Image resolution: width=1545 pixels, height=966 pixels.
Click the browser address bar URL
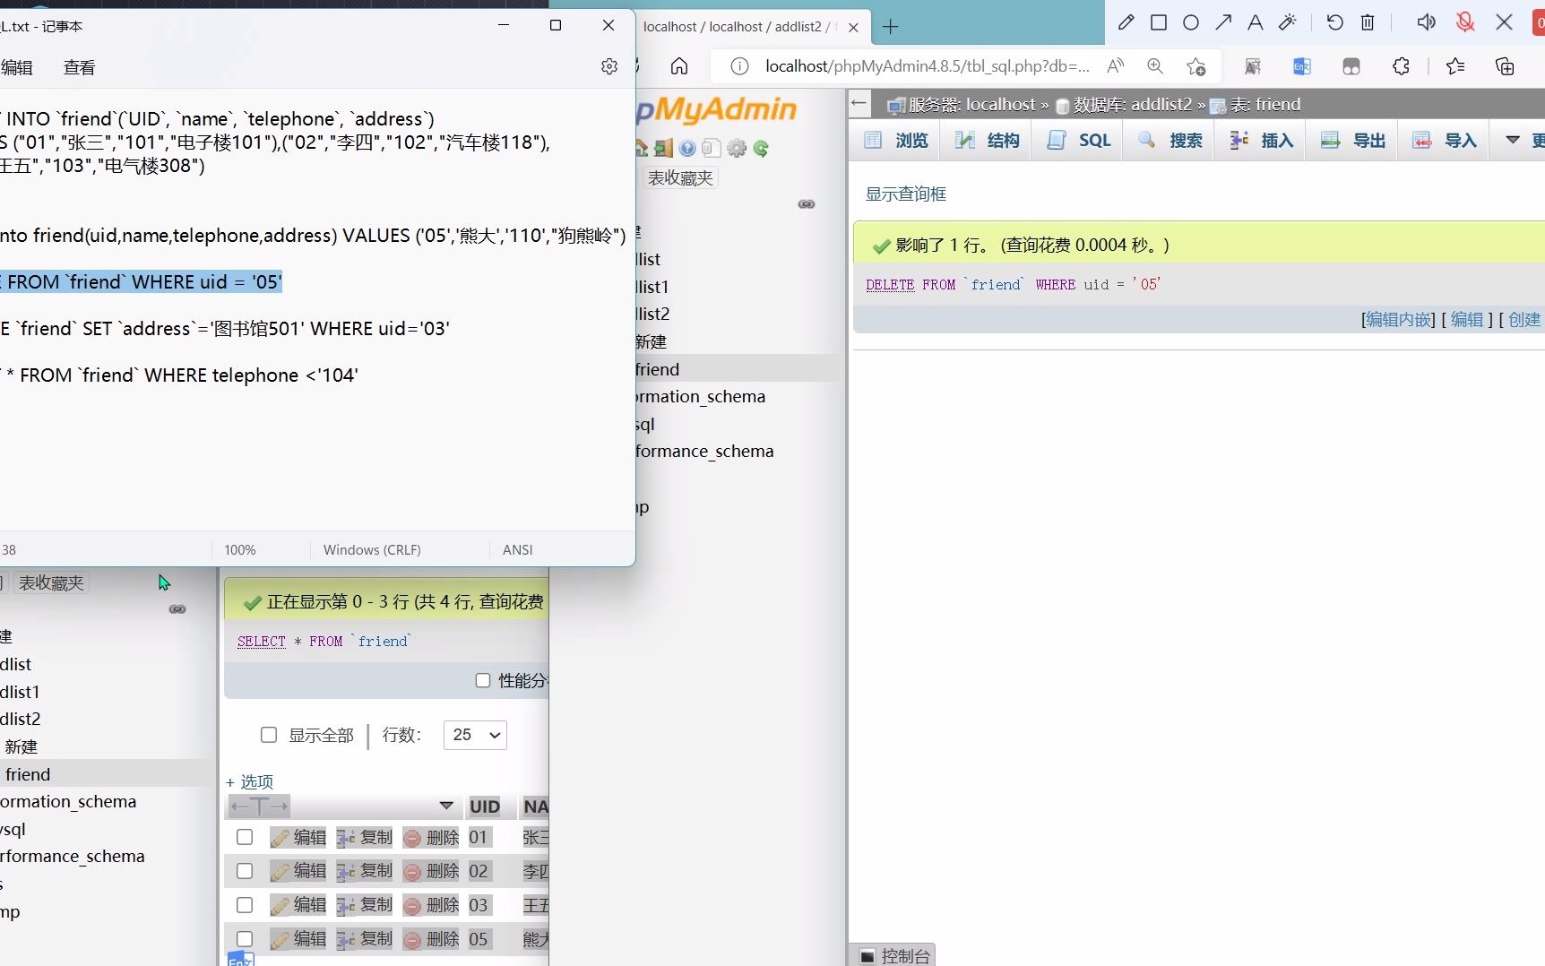tap(928, 66)
